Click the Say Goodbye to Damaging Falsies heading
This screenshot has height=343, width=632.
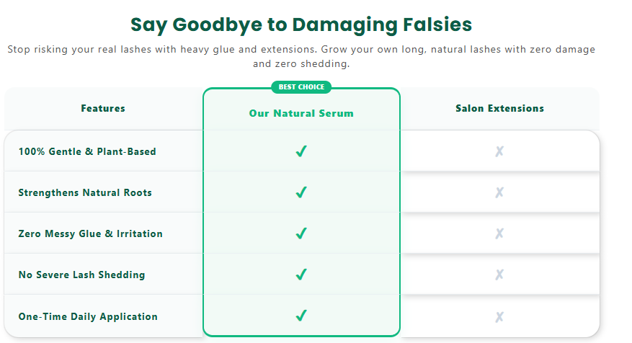point(301,24)
